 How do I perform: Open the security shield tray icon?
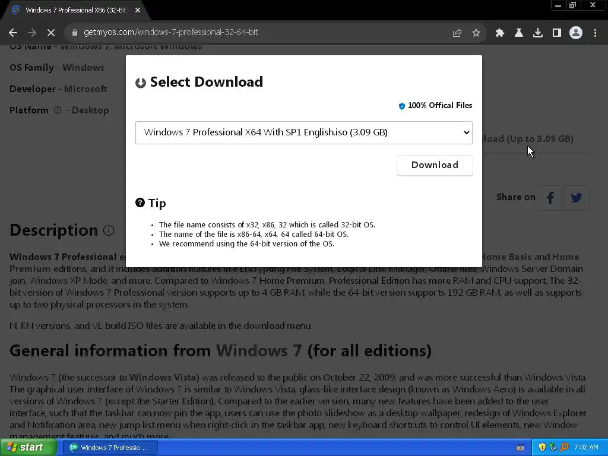click(x=542, y=448)
